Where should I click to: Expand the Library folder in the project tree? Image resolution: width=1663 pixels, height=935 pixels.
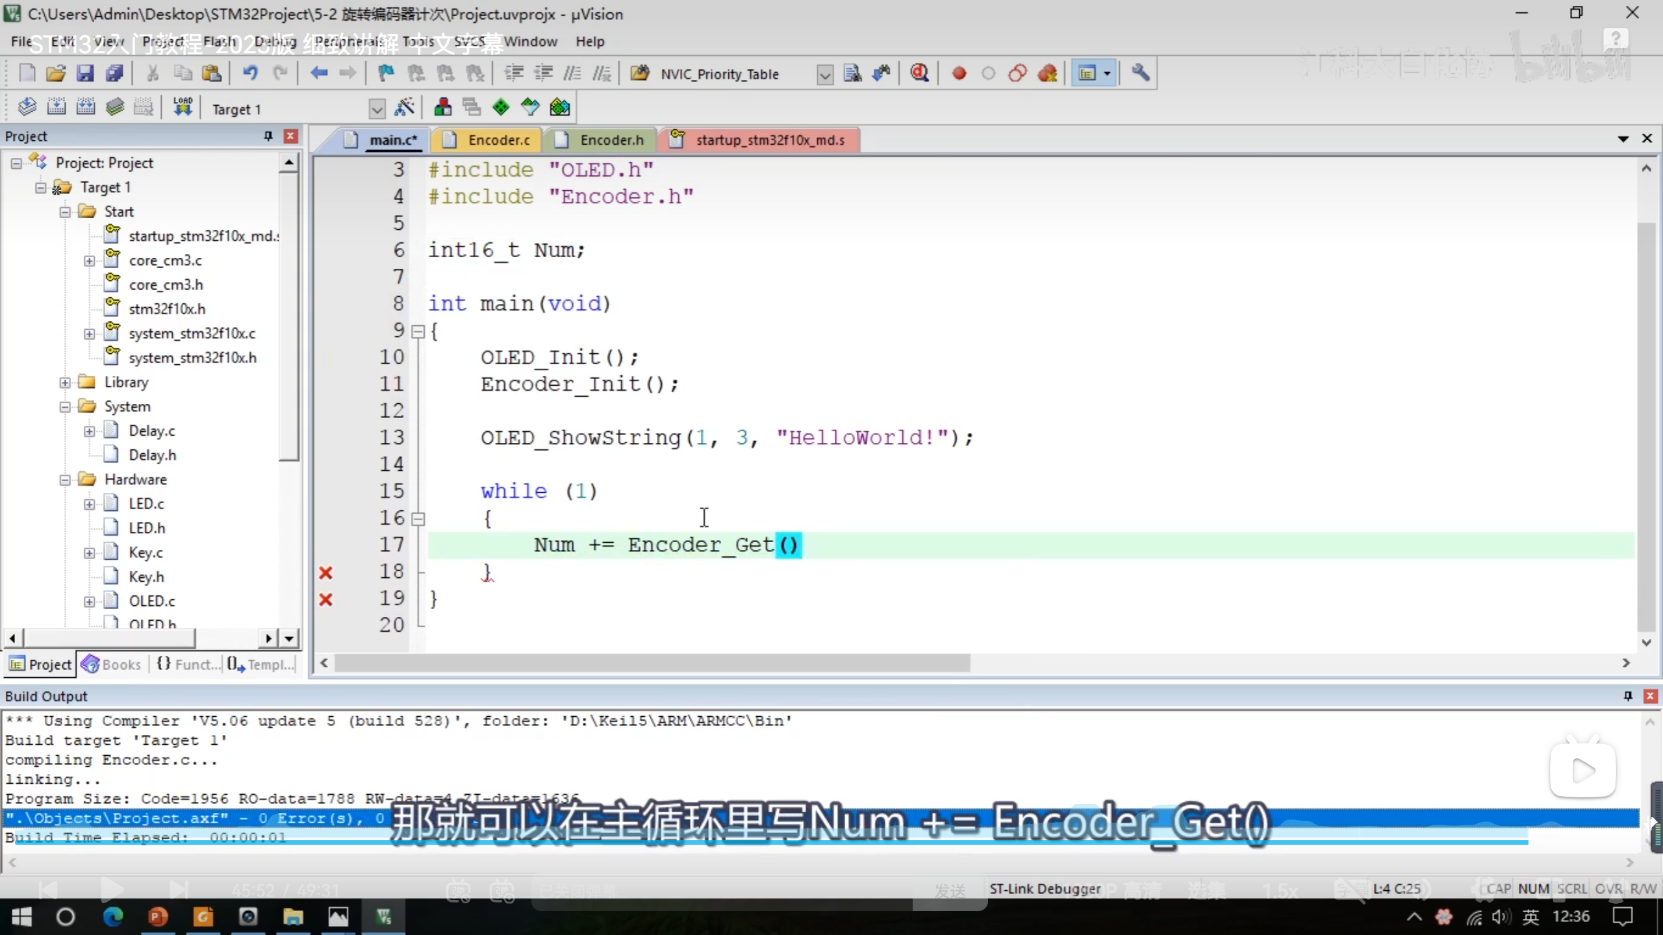pyautogui.click(x=65, y=382)
